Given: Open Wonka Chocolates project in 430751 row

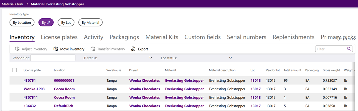Looking at the screenshot, I should [x=145, y=80].
